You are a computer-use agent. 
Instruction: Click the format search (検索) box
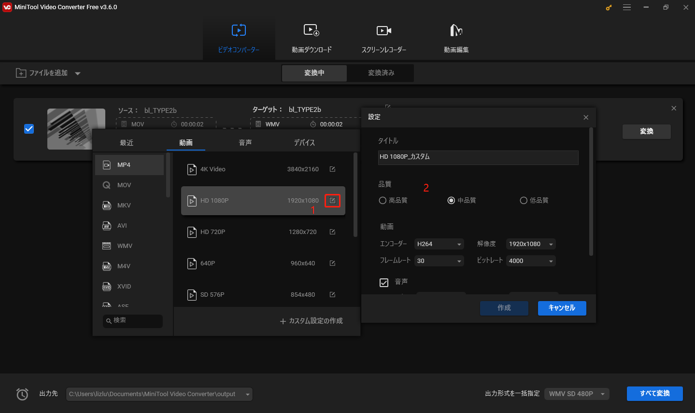pyautogui.click(x=133, y=321)
